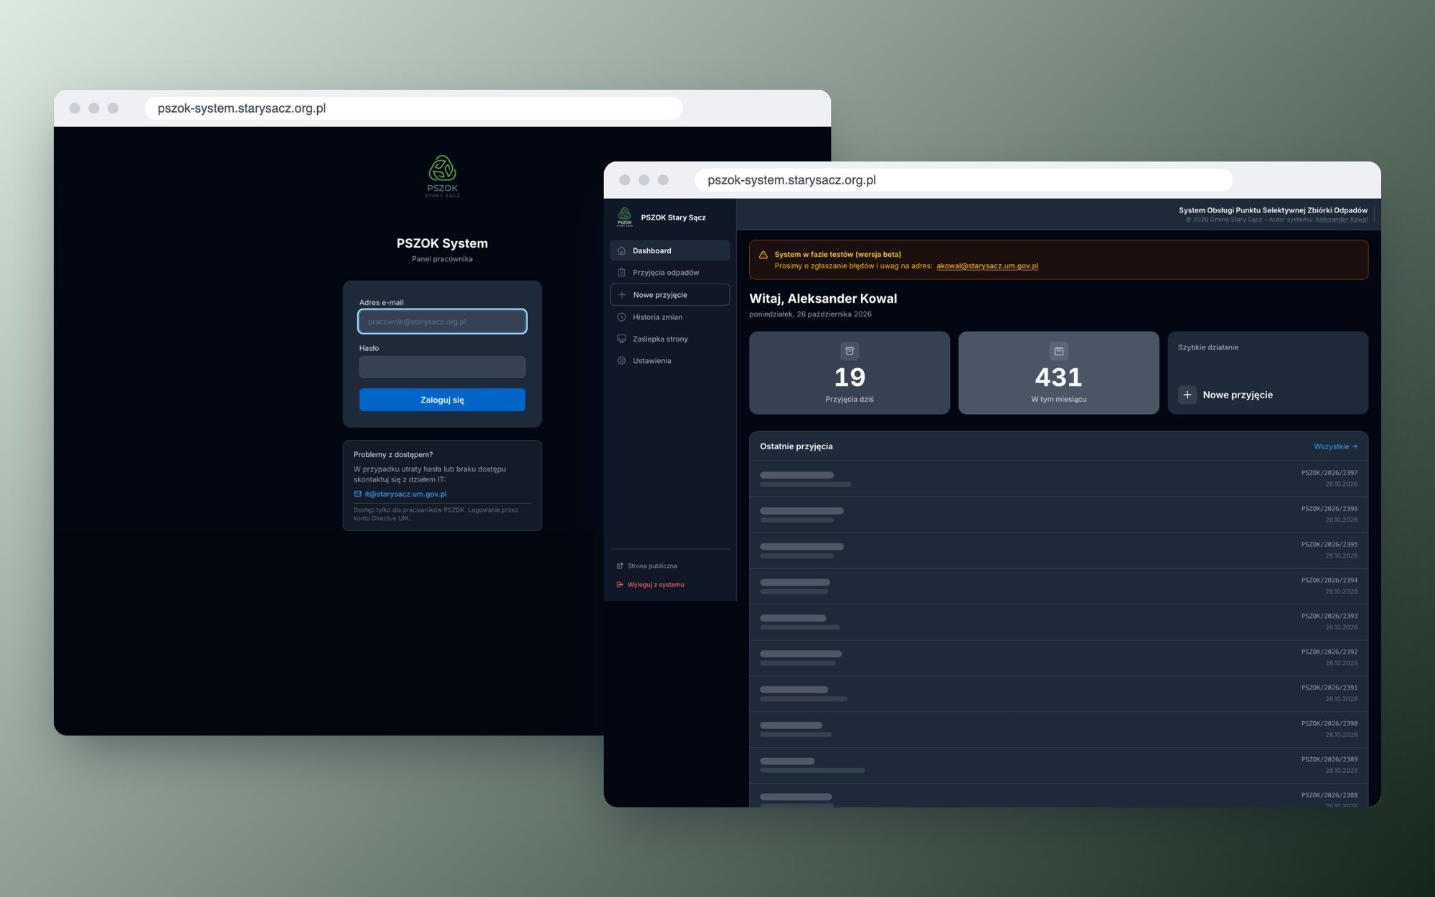Click the archive box icon above 19
Image resolution: width=1435 pixels, height=897 pixels.
(x=850, y=351)
